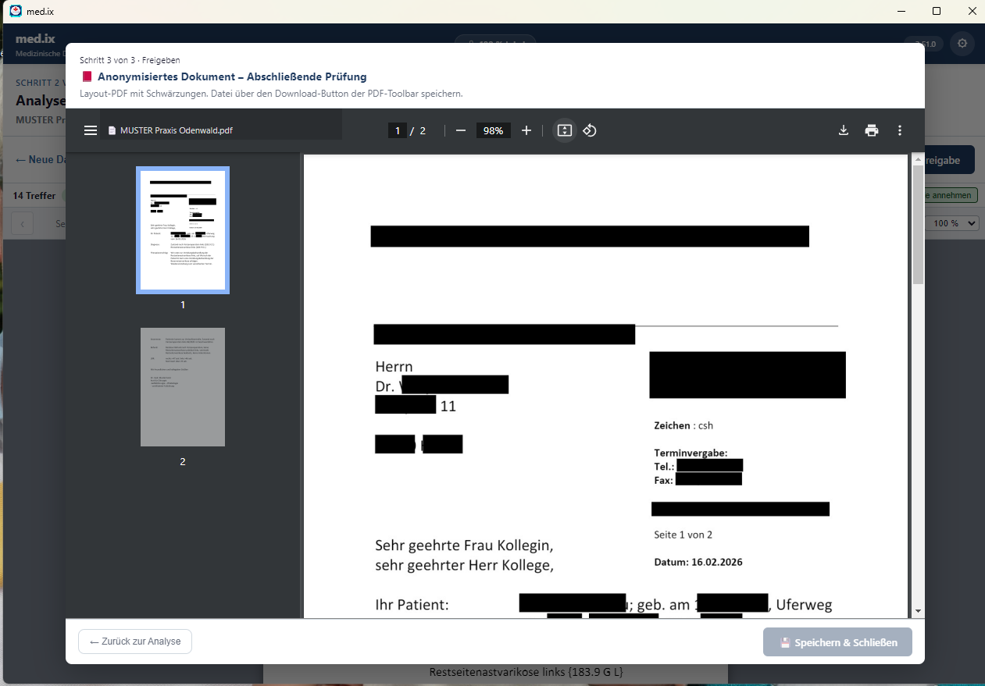The width and height of the screenshot is (985, 686).
Task: Rotate the PDF counterclockwise
Action: pos(591,130)
